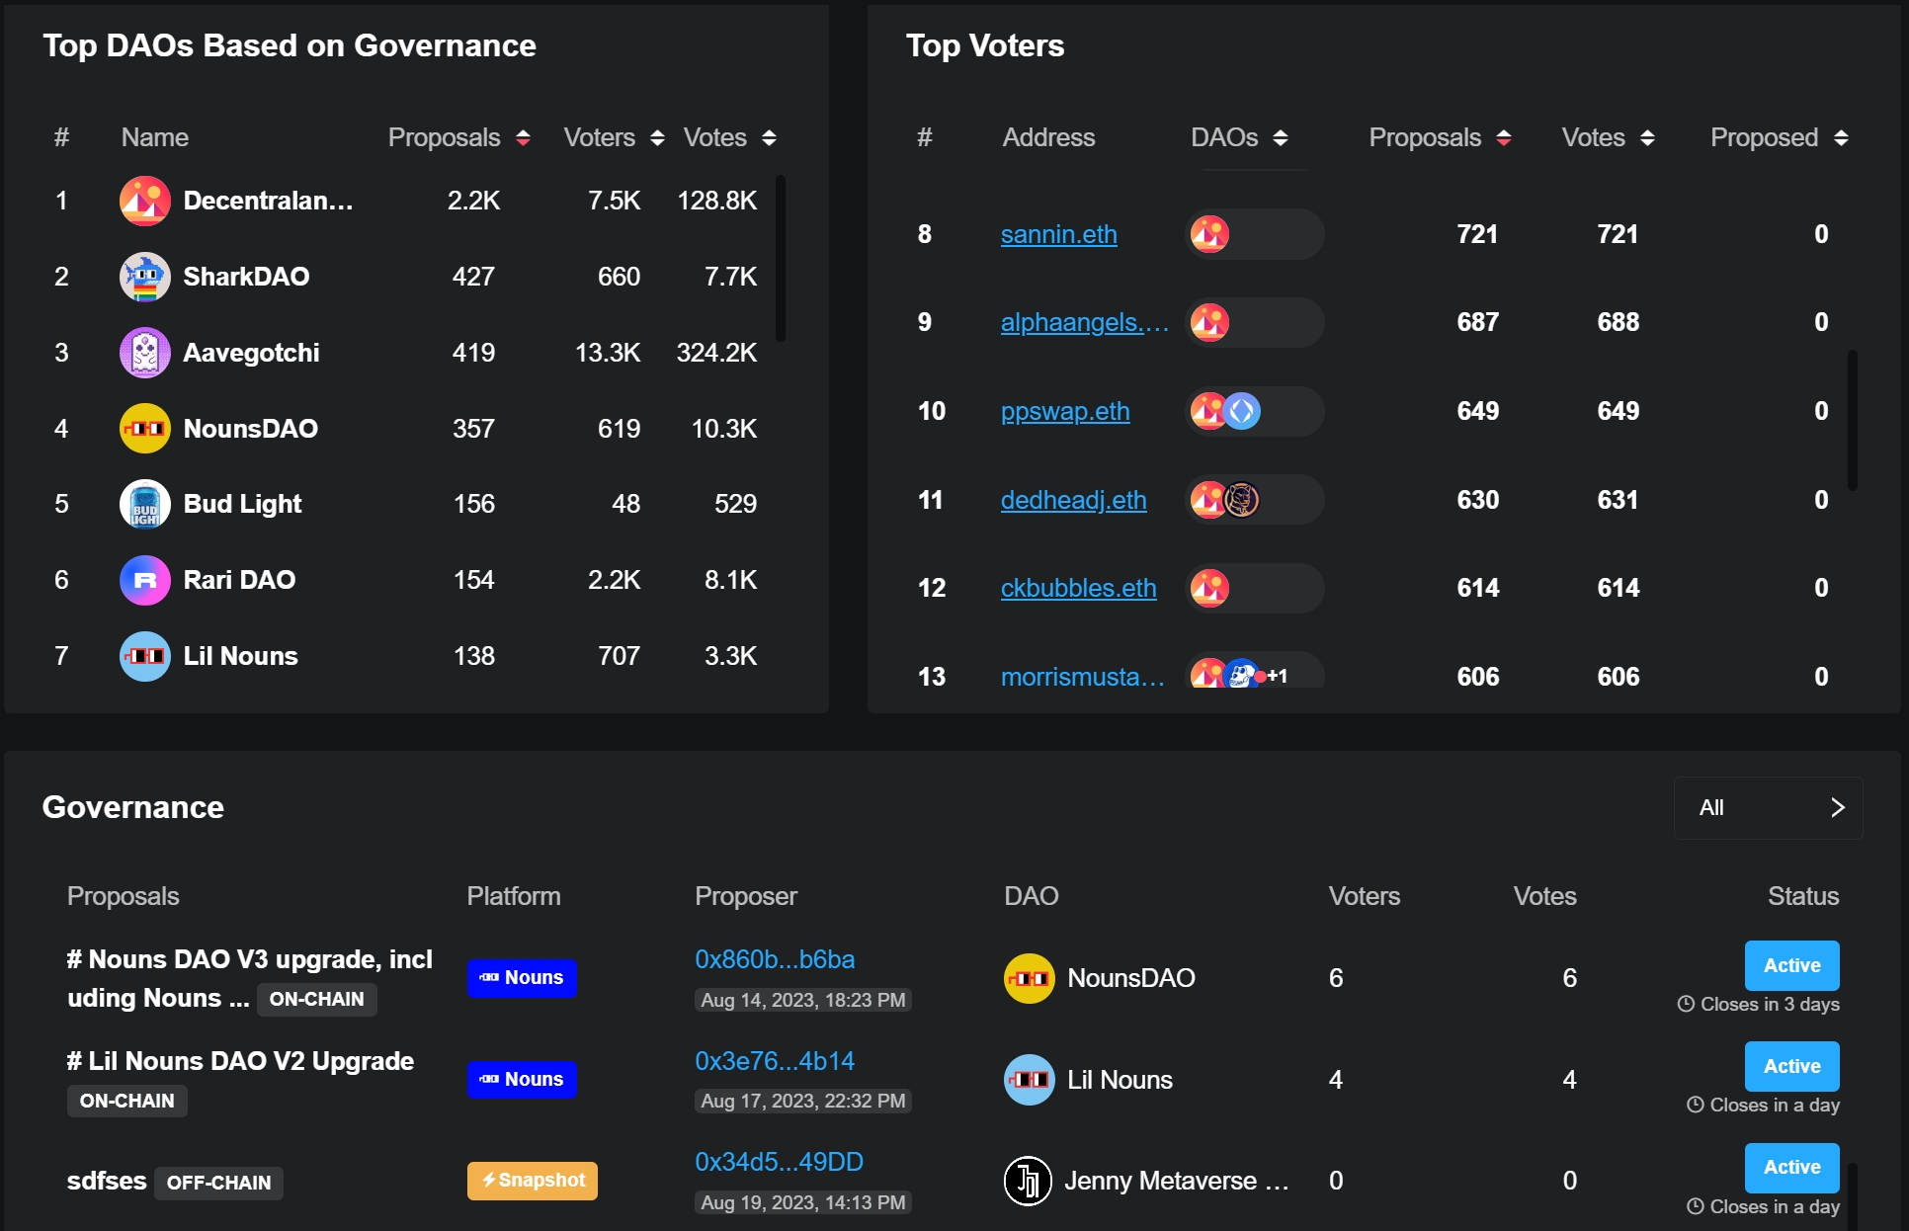Sort Top DAOs by Proposals column

click(x=523, y=137)
